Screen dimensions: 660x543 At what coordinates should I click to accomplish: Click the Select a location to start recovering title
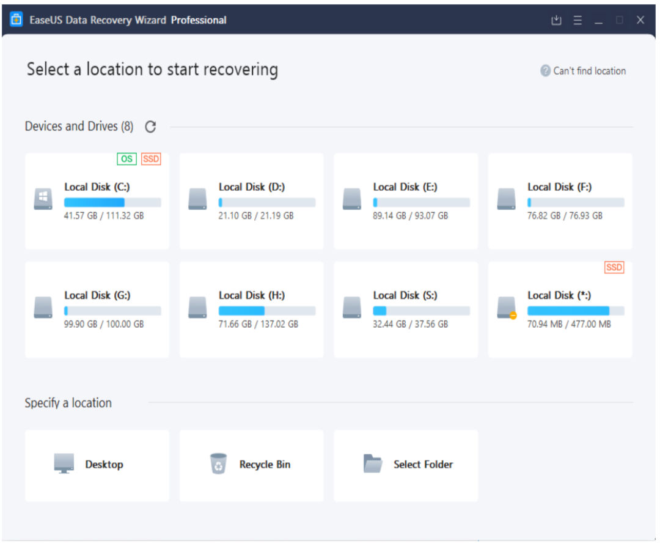[x=152, y=70]
